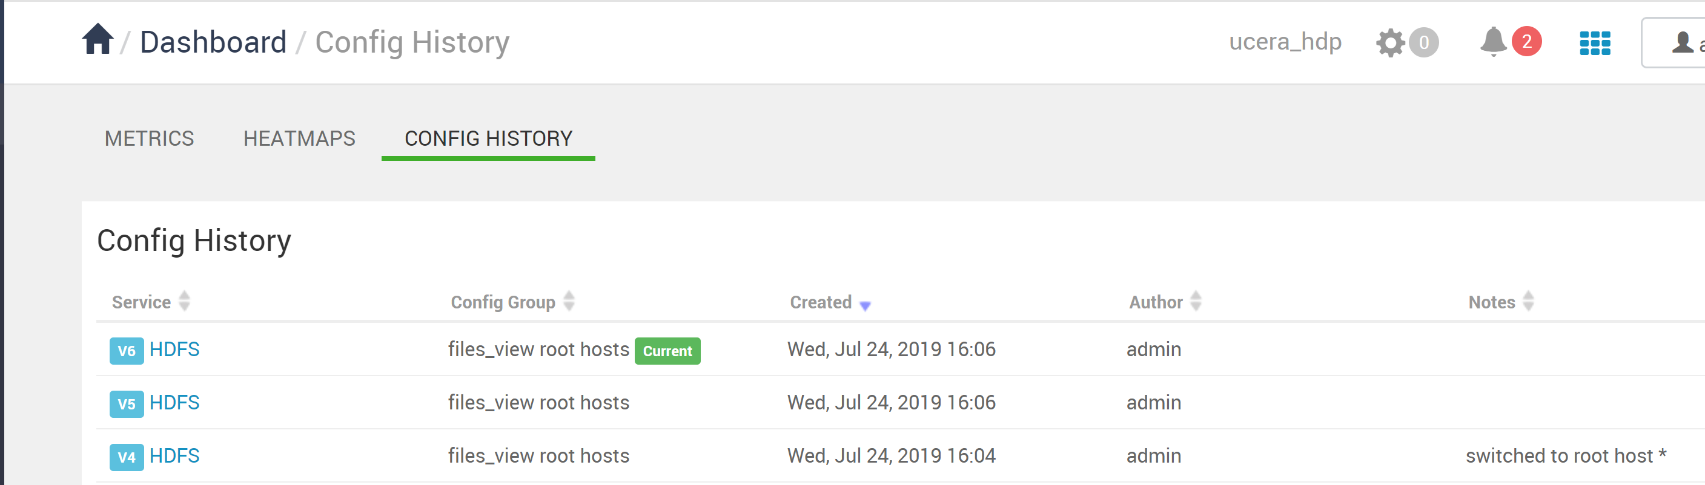The width and height of the screenshot is (1705, 485).
Task: Open the operations gear icon
Action: coord(1391,42)
